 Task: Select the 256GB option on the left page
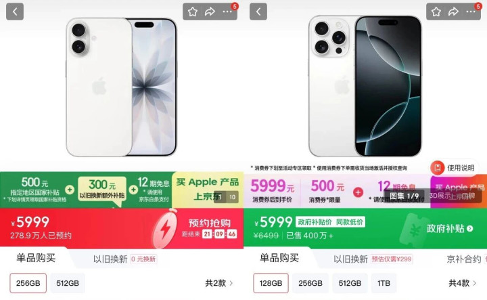point(28,283)
